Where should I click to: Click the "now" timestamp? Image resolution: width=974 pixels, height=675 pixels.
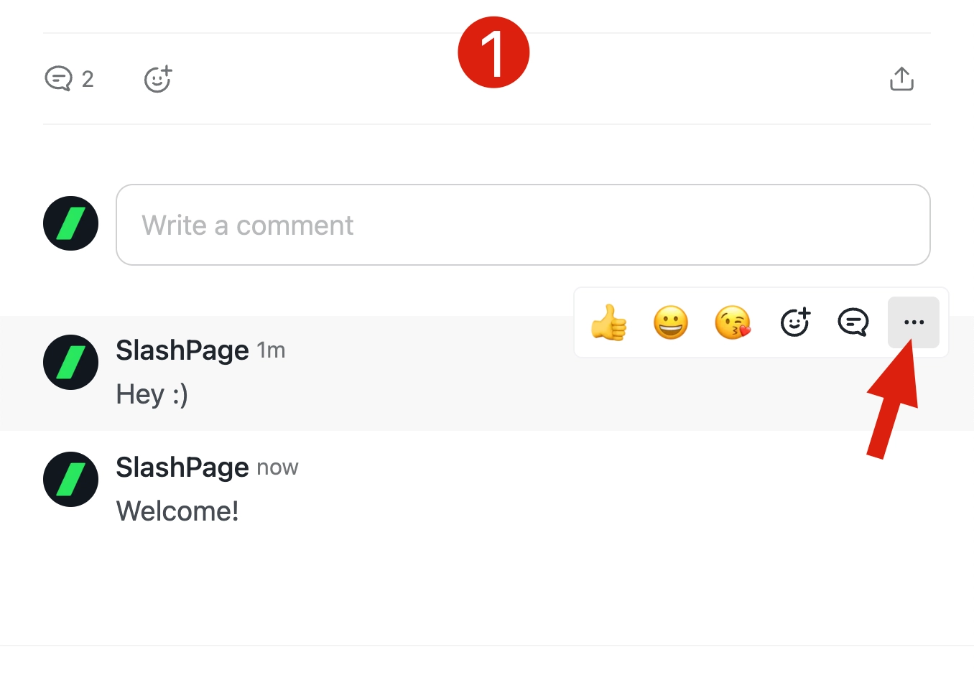click(x=277, y=467)
